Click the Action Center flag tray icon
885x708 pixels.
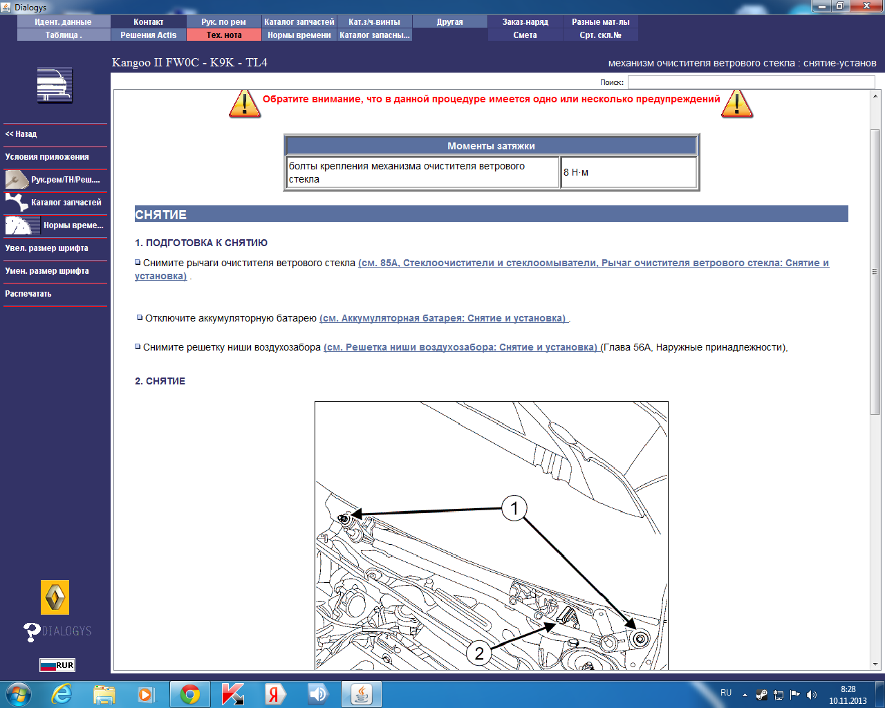(795, 695)
